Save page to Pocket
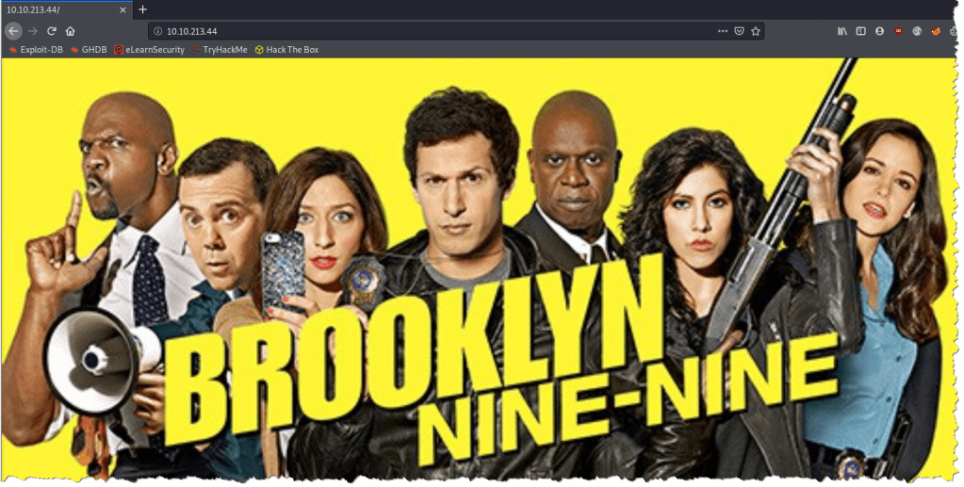 pos(739,31)
